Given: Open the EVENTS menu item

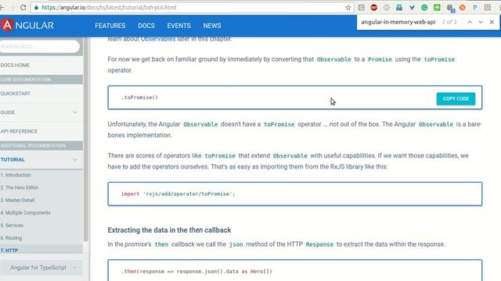Looking at the screenshot, I should (179, 26).
